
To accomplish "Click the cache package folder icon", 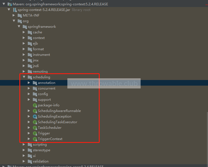I will [30, 32].
